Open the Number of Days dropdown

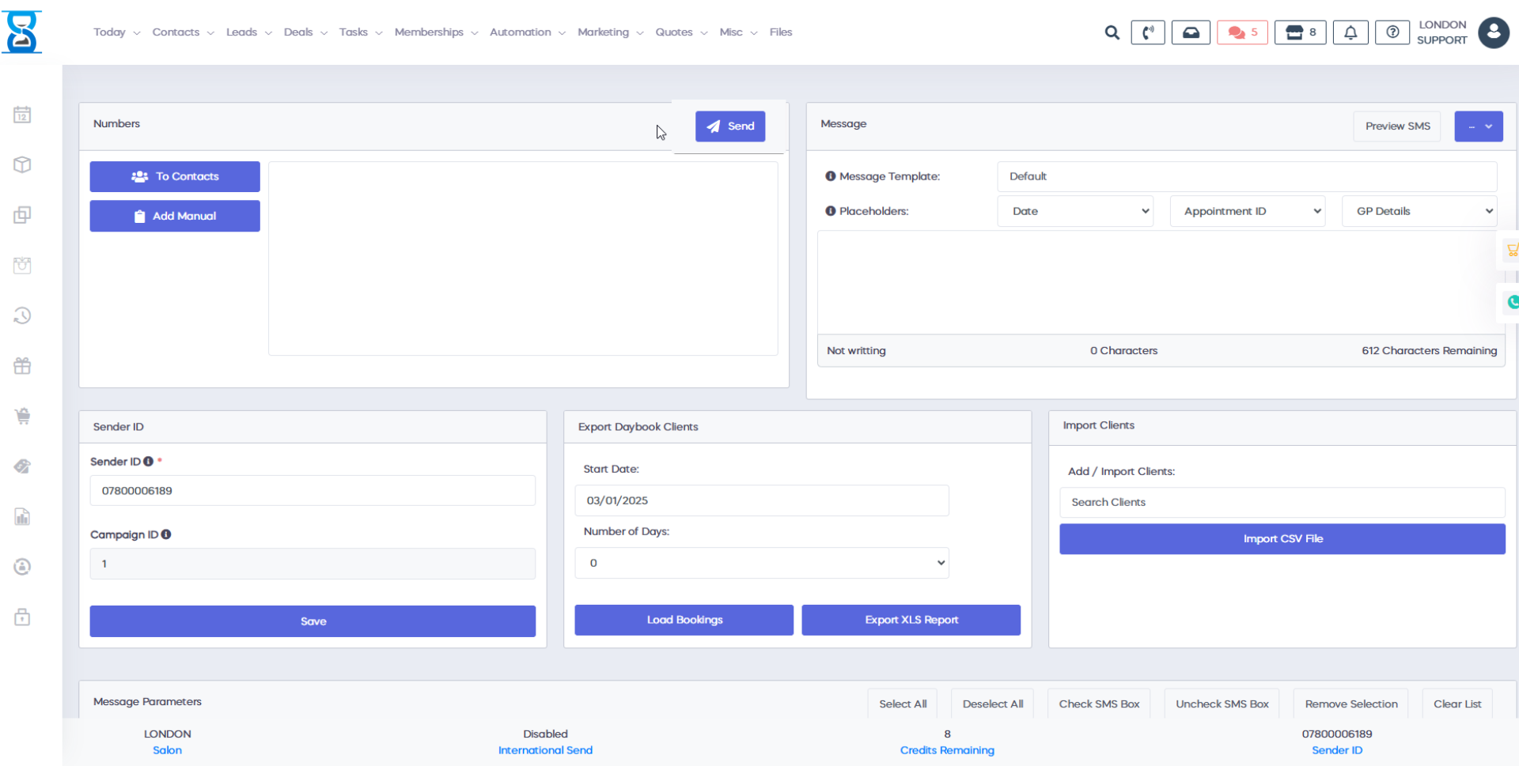tap(761, 563)
